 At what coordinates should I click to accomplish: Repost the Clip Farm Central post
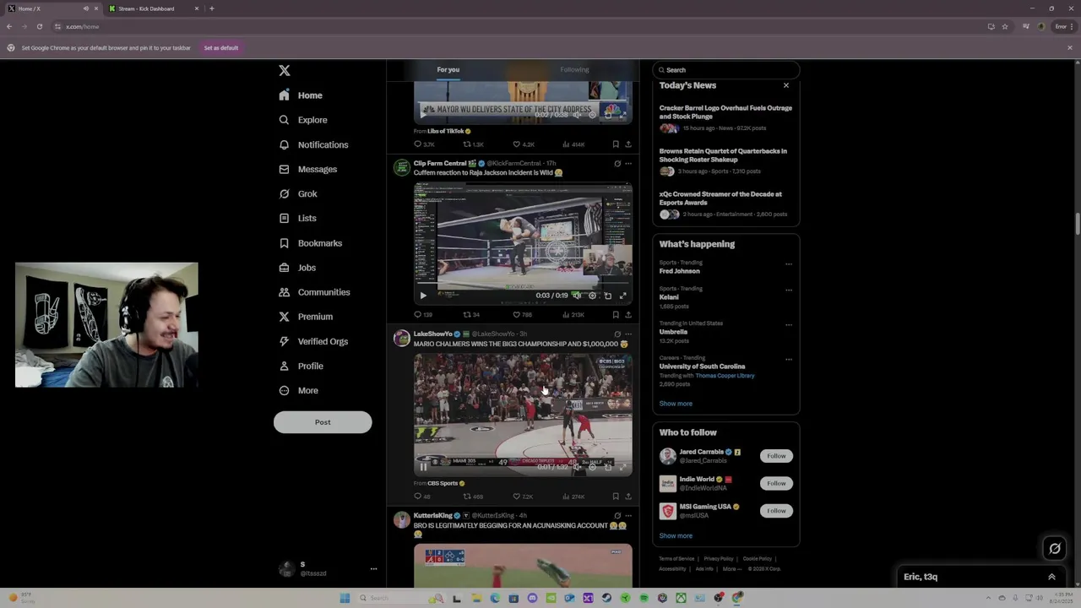(466, 315)
